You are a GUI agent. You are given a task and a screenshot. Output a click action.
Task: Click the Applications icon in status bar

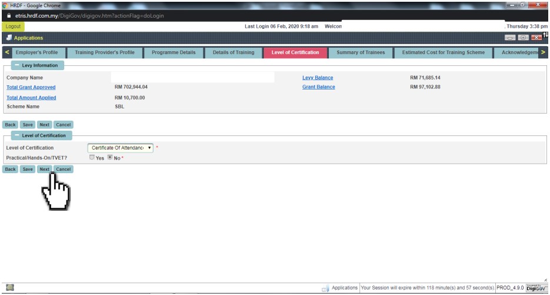coord(325,288)
